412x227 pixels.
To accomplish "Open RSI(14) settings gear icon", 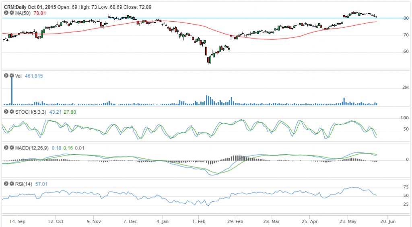I will pyautogui.click(x=12, y=184).
